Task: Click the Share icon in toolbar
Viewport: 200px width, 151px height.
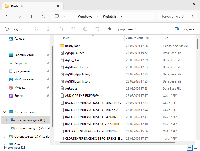Action: pos(85,29)
